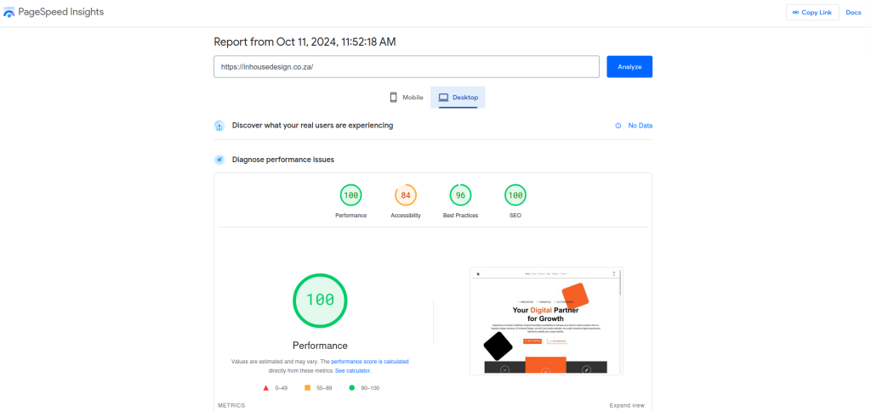This screenshot has width=871, height=411.
Task: Click the large Performance 100 gauge
Action: tap(320, 300)
